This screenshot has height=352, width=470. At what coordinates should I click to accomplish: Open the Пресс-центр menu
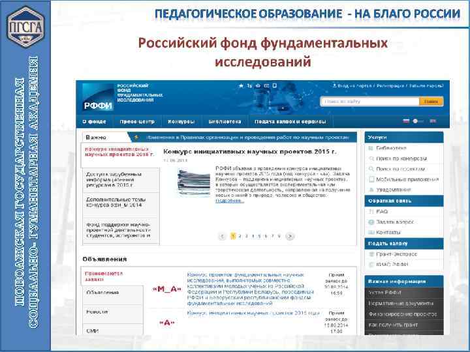[137, 122]
